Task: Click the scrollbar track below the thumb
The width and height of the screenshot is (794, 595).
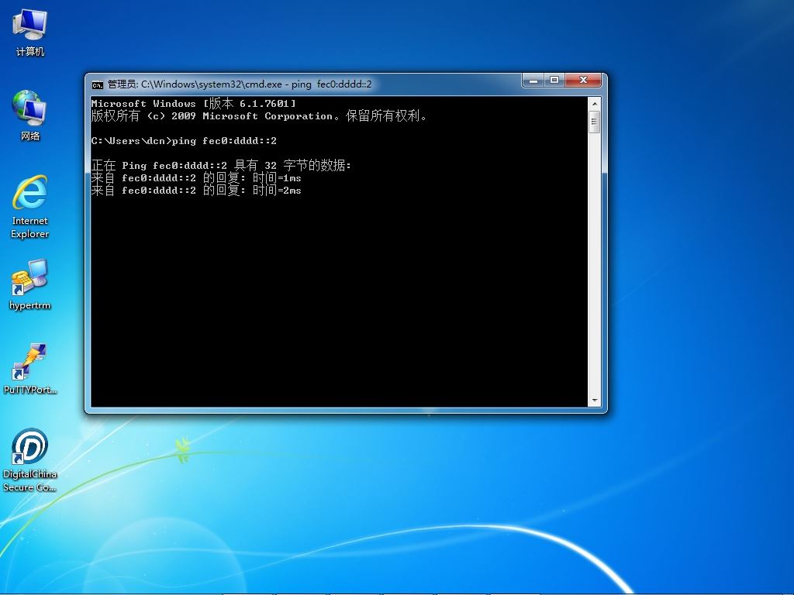Action: coord(595,263)
